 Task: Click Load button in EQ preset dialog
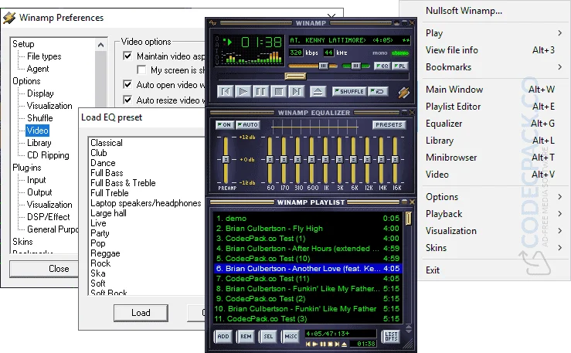pyautogui.click(x=141, y=313)
